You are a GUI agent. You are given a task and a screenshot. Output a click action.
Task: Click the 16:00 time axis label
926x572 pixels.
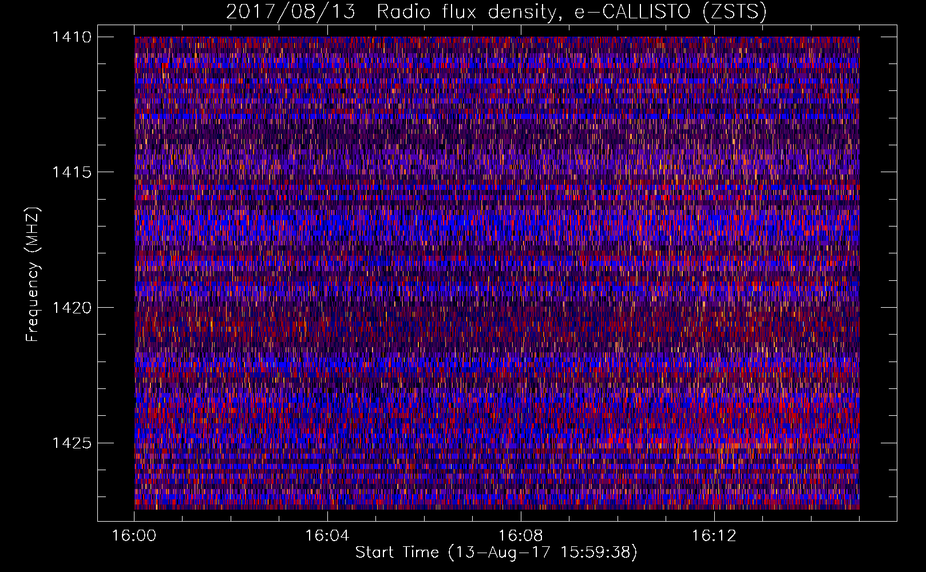coord(134,536)
